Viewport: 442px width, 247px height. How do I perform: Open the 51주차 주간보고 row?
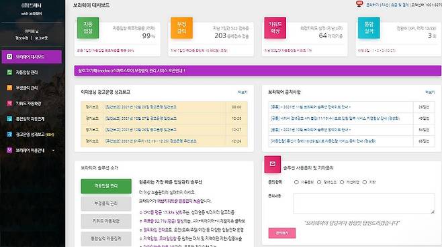pos(164,141)
